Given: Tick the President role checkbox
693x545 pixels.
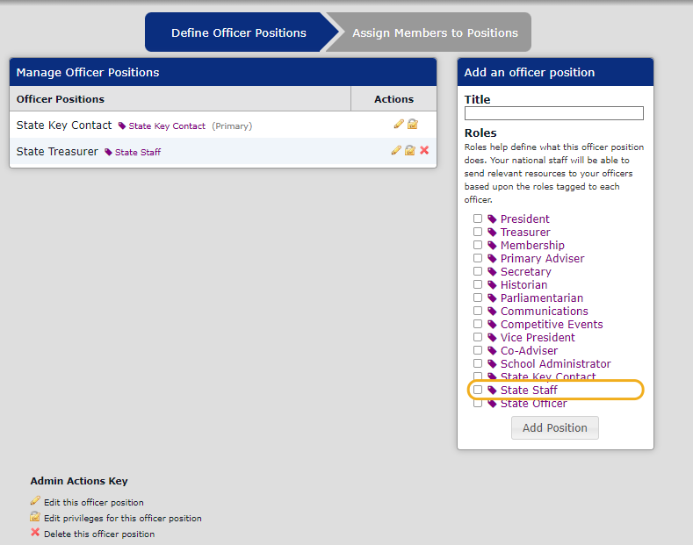Looking at the screenshot, I should tap(478, 219).
